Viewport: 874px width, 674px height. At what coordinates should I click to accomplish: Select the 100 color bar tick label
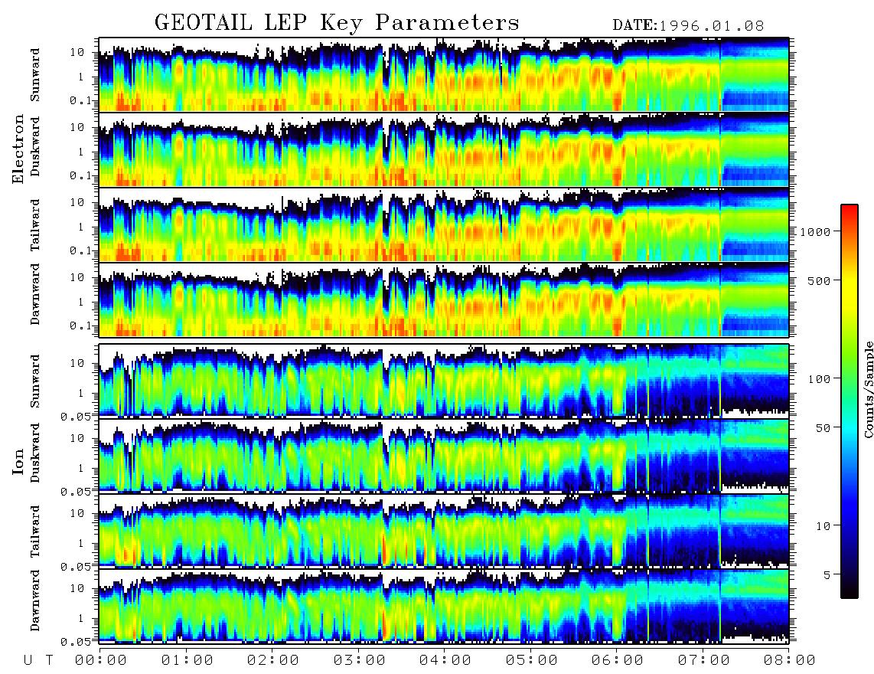point(820,379)
